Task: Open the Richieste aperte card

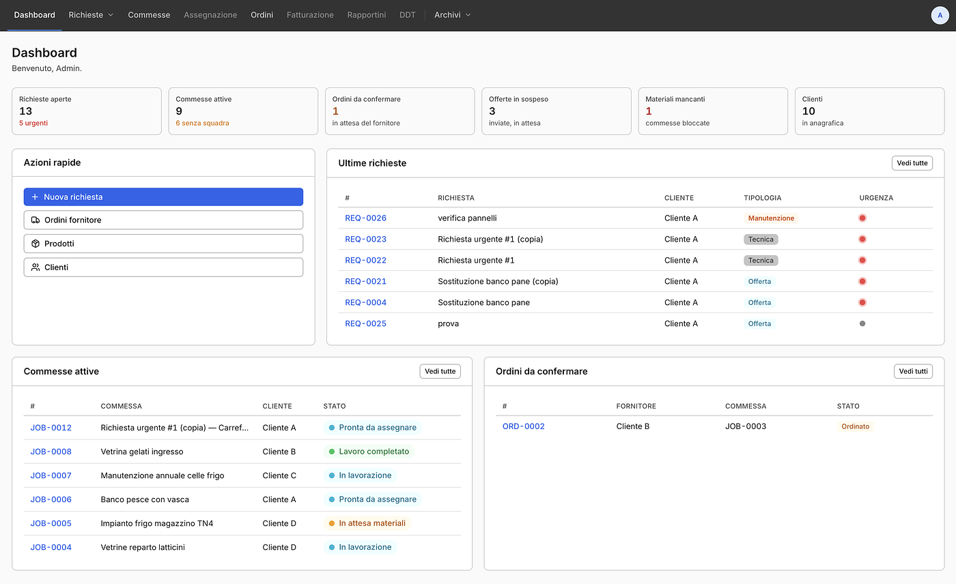Action: pyautogui.click(x=87, y=111)
